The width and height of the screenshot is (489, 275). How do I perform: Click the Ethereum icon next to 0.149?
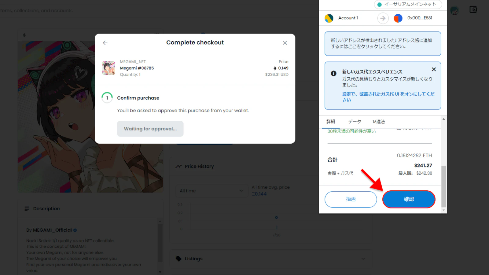point(275,68)
